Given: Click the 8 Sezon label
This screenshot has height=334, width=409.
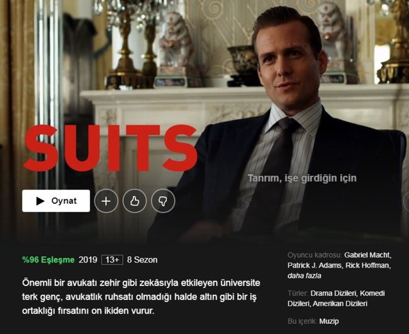Looking at the screenshot, I should 142,260.
